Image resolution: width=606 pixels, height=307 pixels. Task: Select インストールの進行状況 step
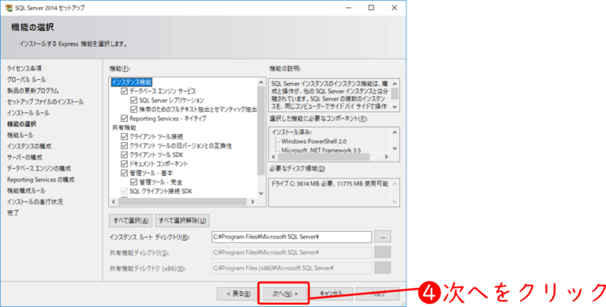coord(35,202)
